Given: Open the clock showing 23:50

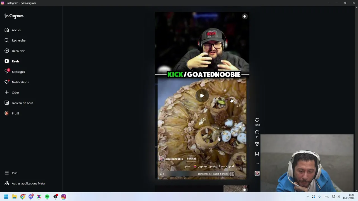Looking at the screenshot, I should 348,197.
